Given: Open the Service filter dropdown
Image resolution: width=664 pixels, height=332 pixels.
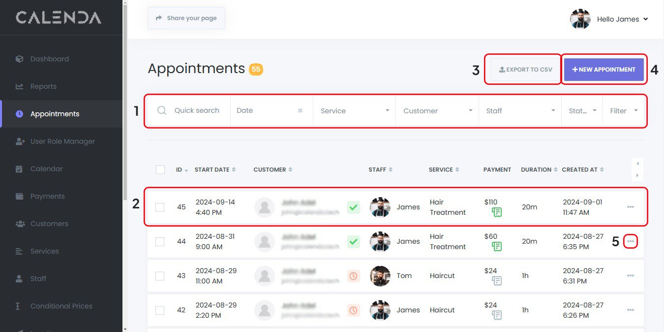Looking at the screenshot, I should pos(354,111).
